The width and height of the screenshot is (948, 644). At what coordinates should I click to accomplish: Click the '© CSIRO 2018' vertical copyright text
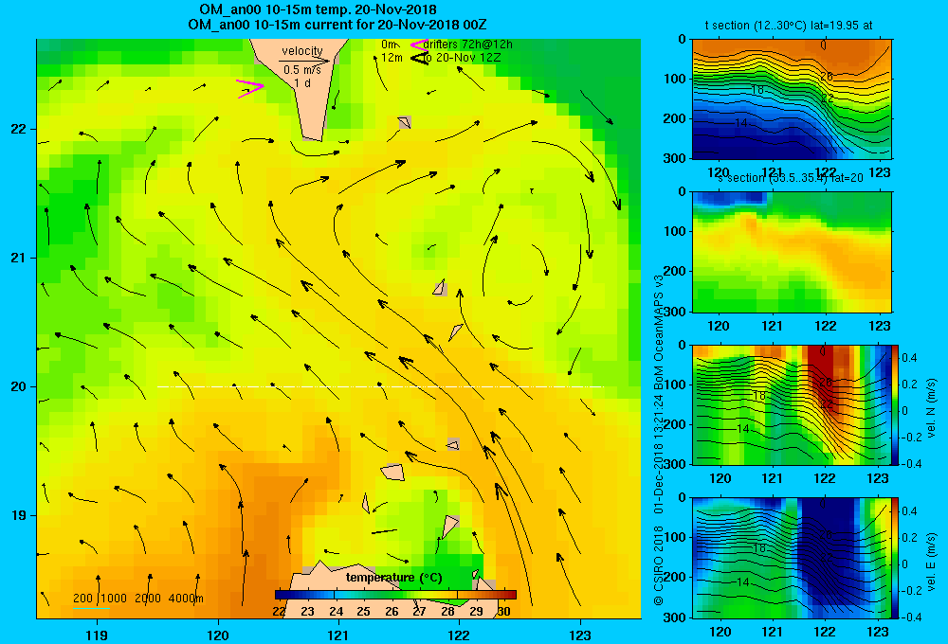(x=659, y=564)
